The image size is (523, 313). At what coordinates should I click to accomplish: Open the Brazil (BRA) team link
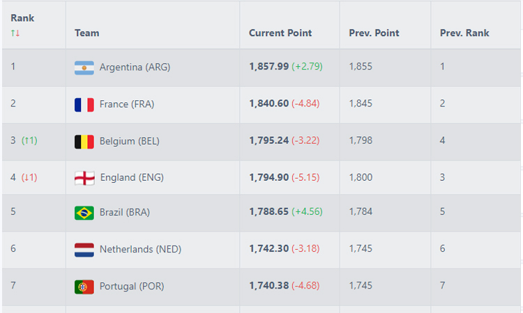click(125, 212)
